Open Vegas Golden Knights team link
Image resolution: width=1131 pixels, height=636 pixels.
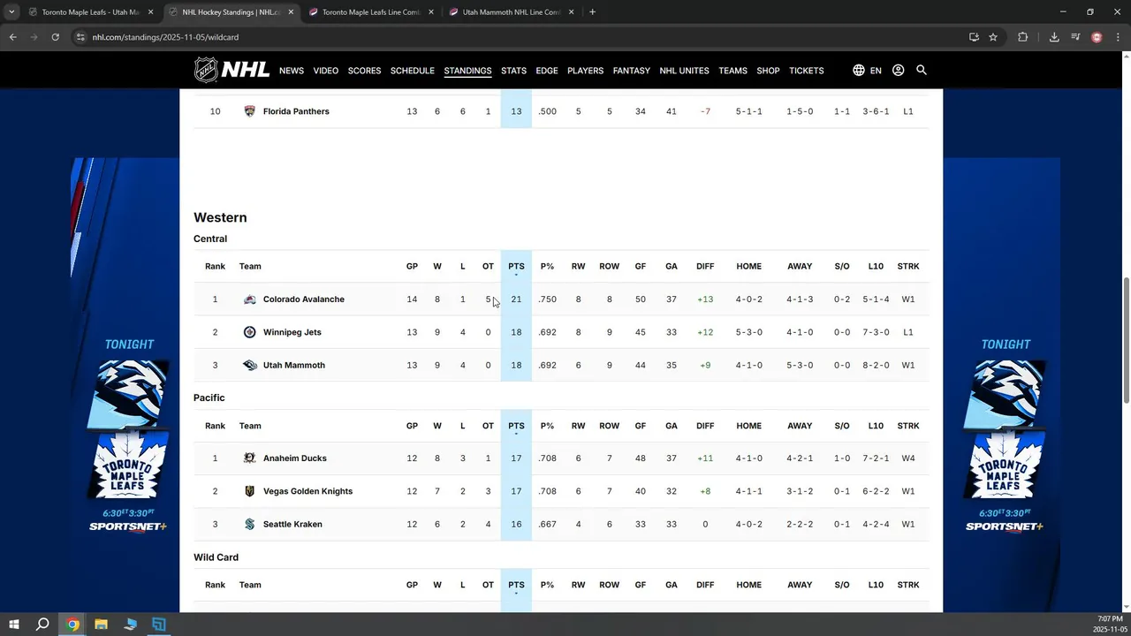coord(307,491)
